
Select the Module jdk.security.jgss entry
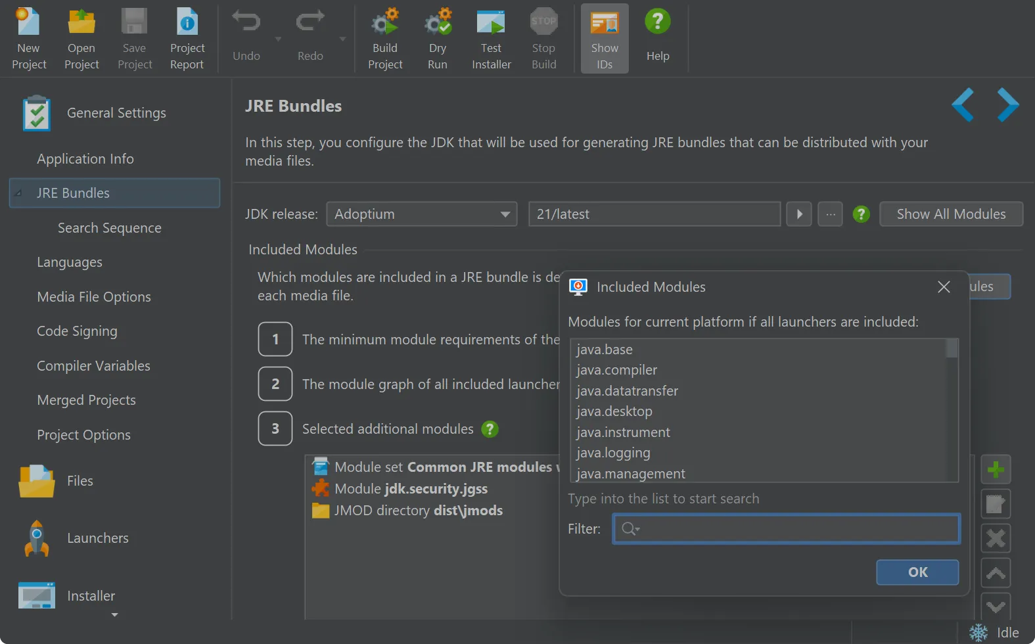[411, 489]
